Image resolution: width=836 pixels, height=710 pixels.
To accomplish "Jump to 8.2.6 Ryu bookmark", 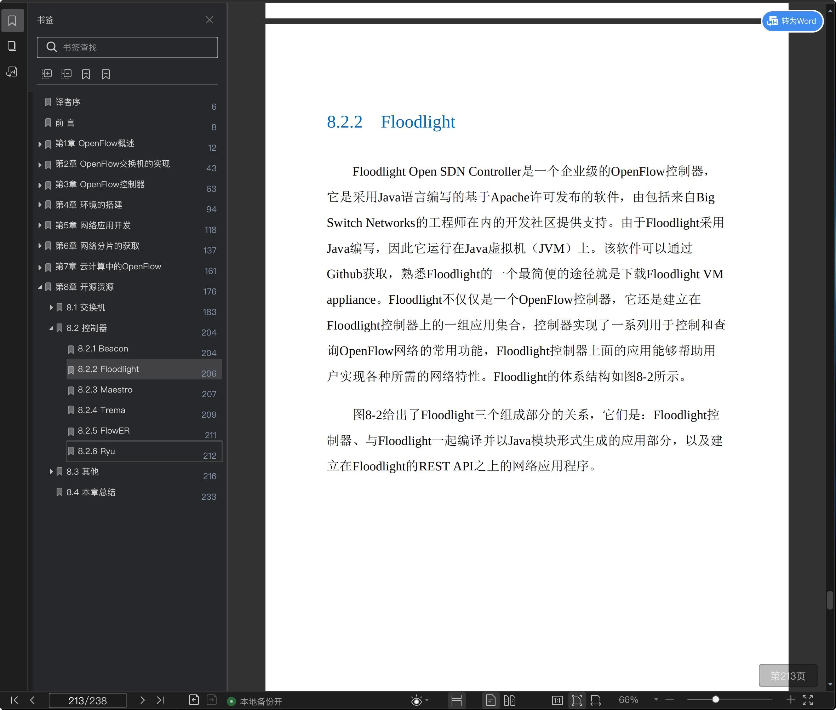I will click(x=144, y=451).
